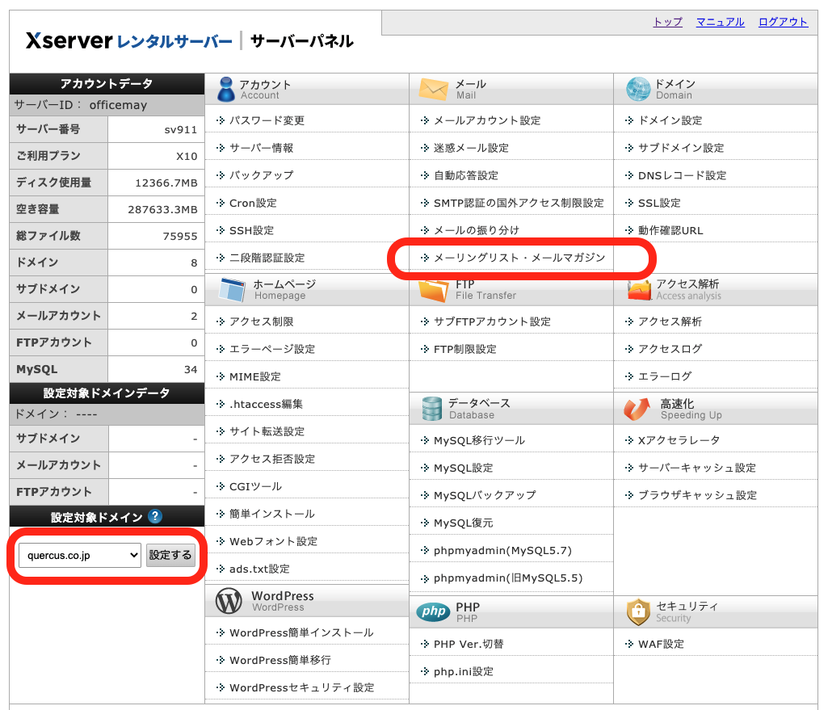Click the Homepage window icon
The width and height of the screenshot is (828, 710).
(233, 289)
